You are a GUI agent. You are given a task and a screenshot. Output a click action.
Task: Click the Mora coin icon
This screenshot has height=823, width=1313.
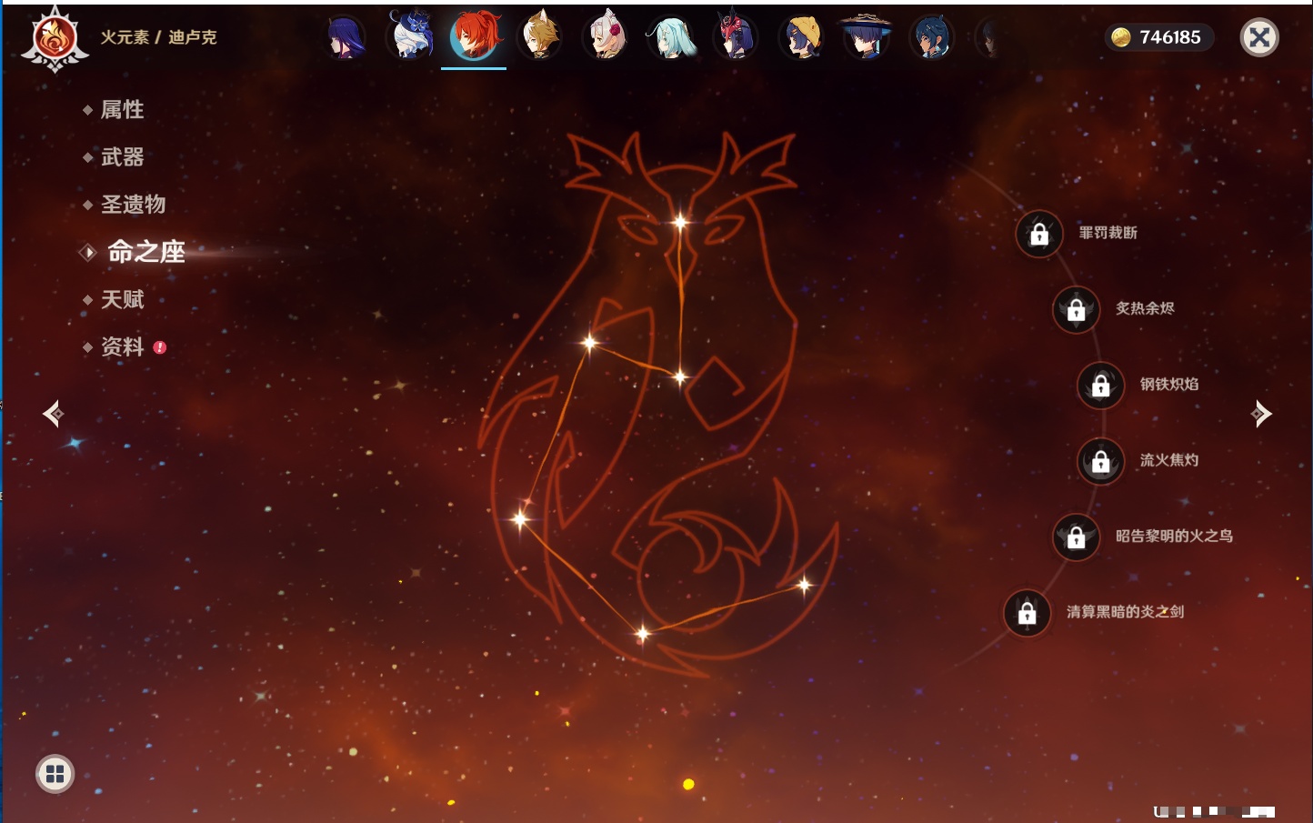tap(1121, 37)
